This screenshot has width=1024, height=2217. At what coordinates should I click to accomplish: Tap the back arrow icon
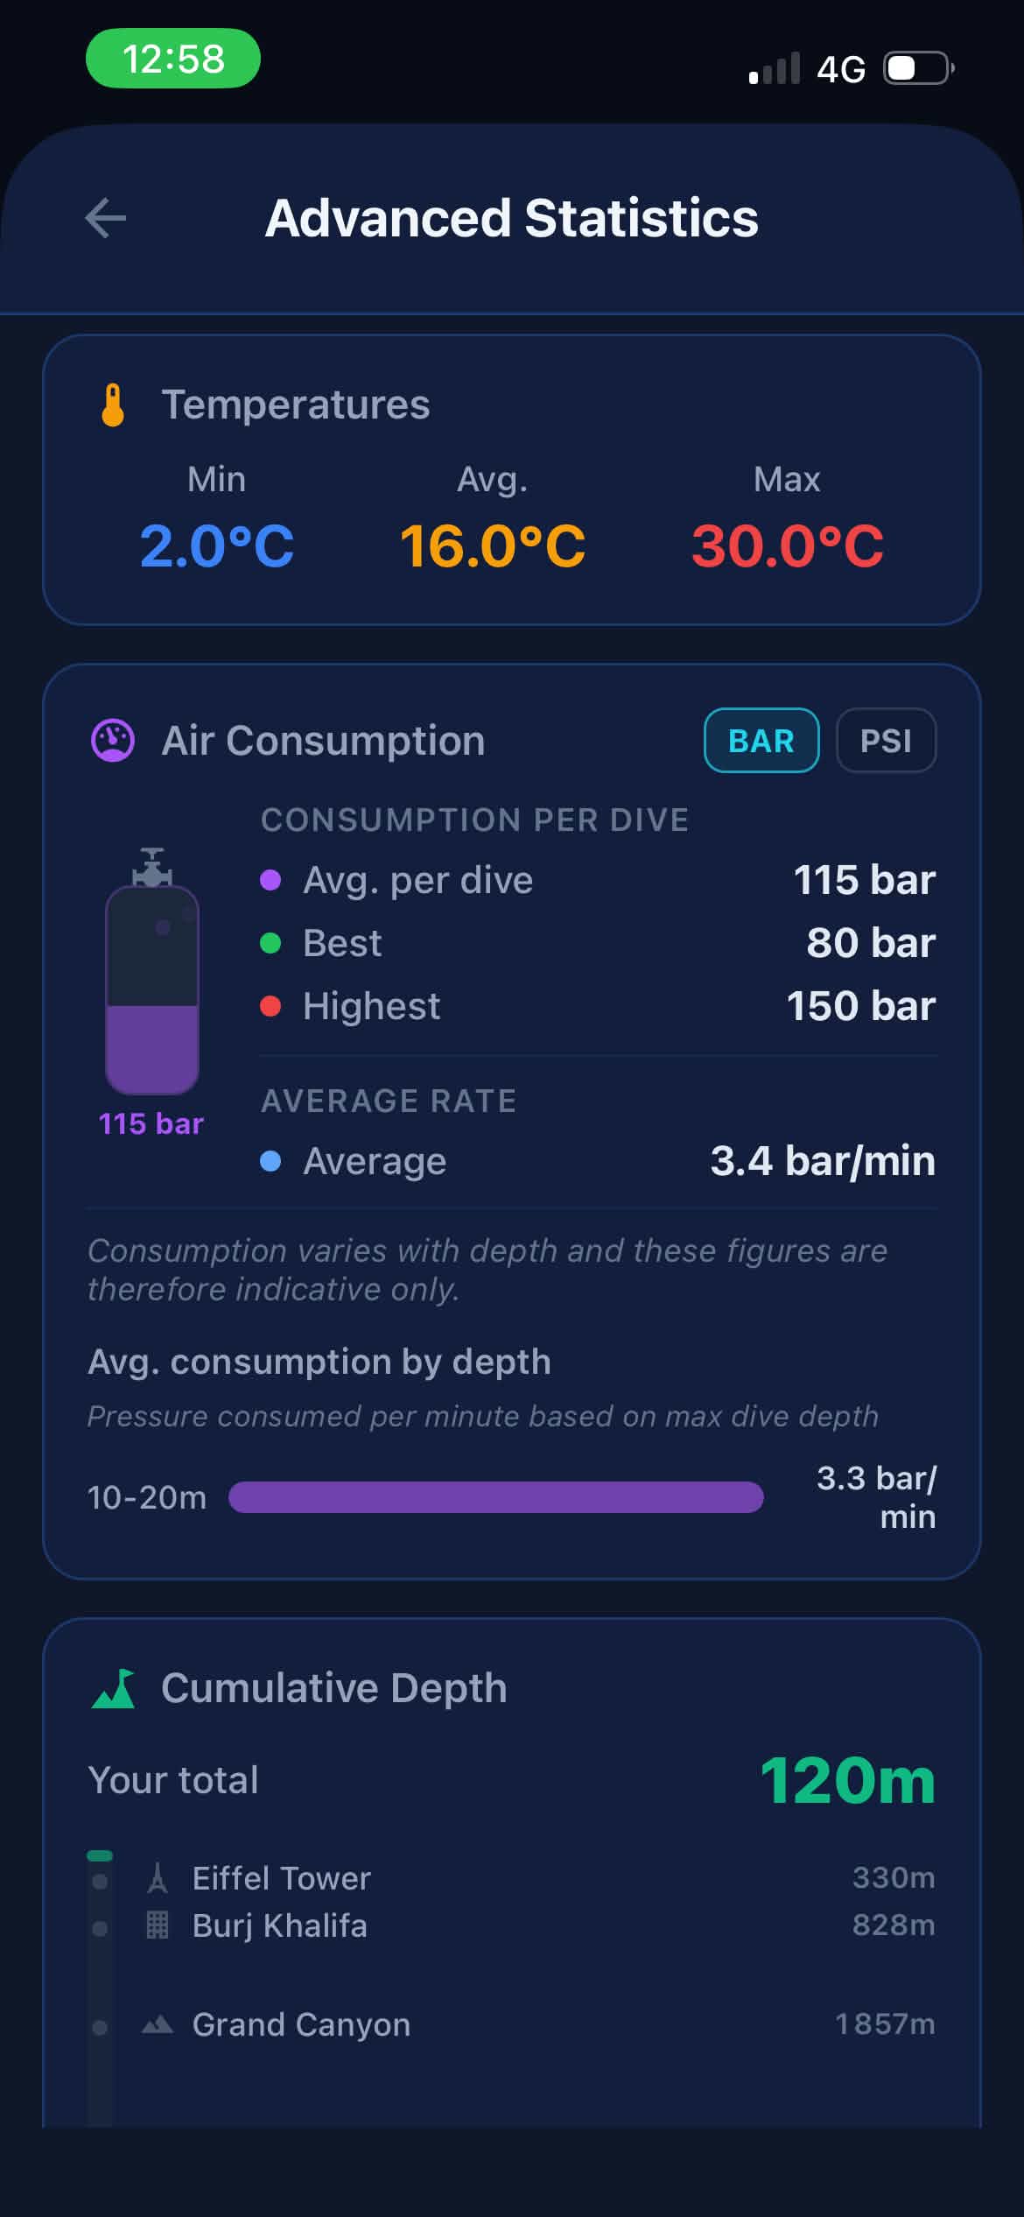pyautogui.click(x=106, y=218)
